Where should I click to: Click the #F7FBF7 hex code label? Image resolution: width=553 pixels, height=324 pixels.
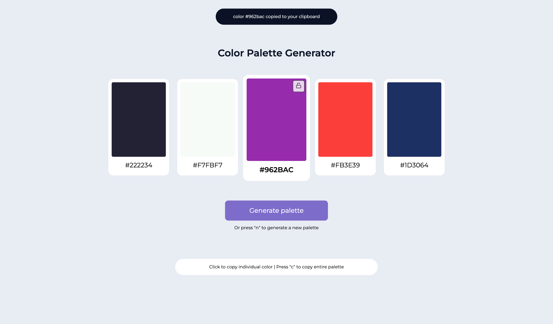(x=207, y=165)
